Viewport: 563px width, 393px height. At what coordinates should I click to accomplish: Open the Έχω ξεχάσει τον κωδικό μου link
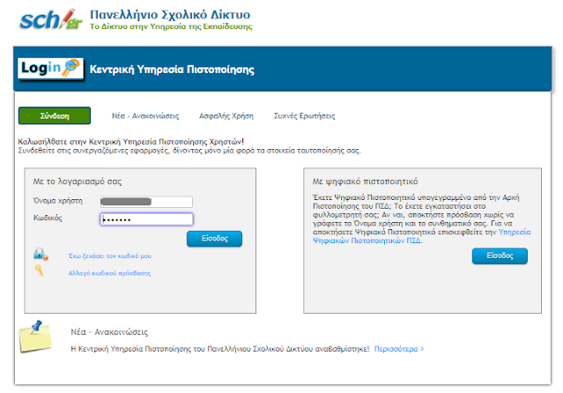coord(109,256)
